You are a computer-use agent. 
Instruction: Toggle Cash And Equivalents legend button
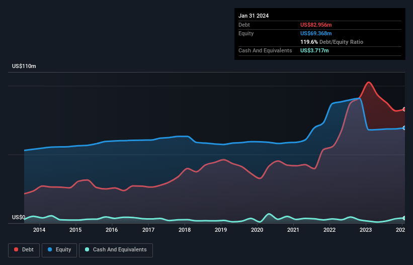click(x=116, y=250)
